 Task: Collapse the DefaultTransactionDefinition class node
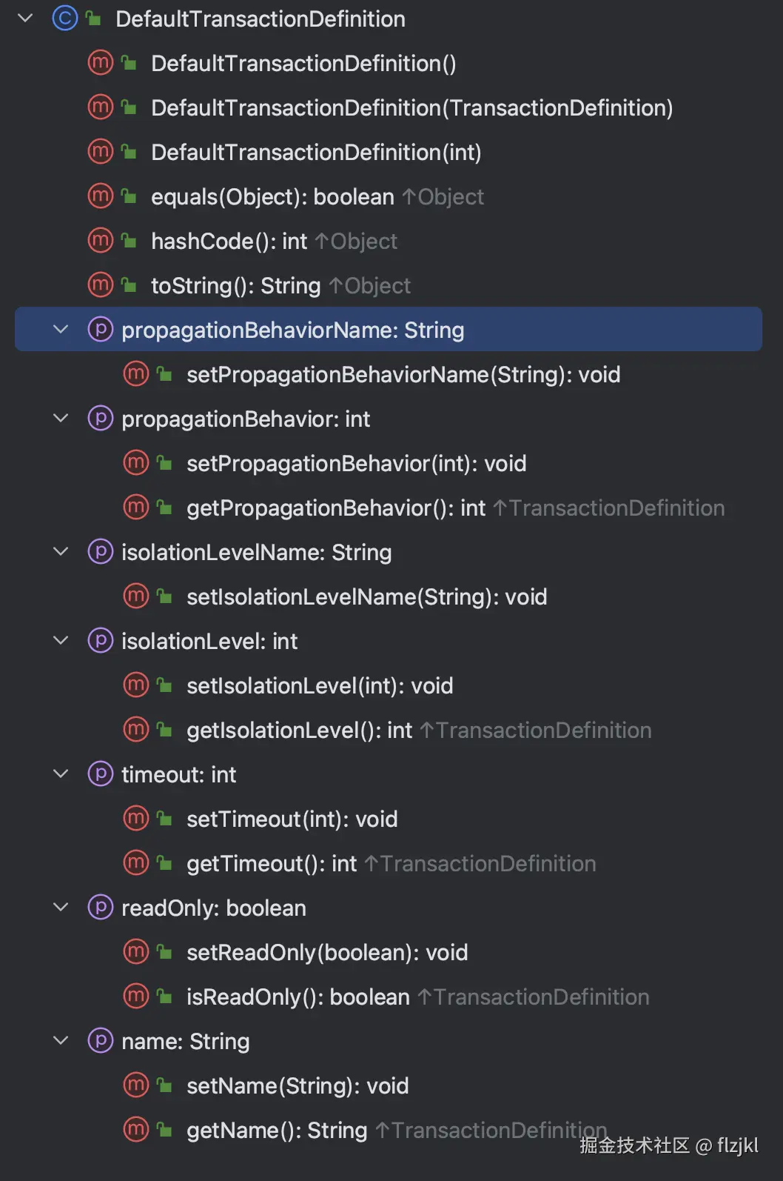coord(25,19)
